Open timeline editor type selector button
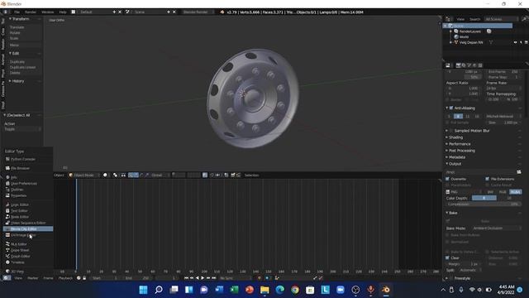The image size is (529, 298). tap(7, 278)
